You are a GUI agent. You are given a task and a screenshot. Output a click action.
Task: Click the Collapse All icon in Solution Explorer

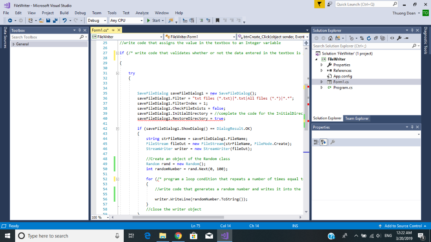tap(376, 38)
